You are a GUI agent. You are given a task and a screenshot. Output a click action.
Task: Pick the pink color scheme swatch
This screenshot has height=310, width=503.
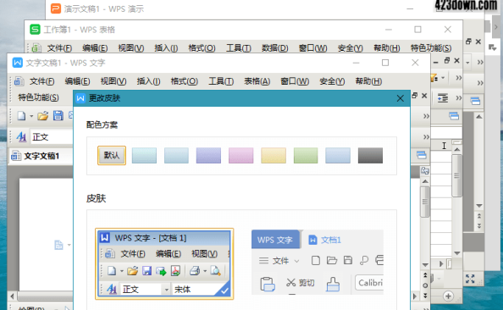(240, 156)
